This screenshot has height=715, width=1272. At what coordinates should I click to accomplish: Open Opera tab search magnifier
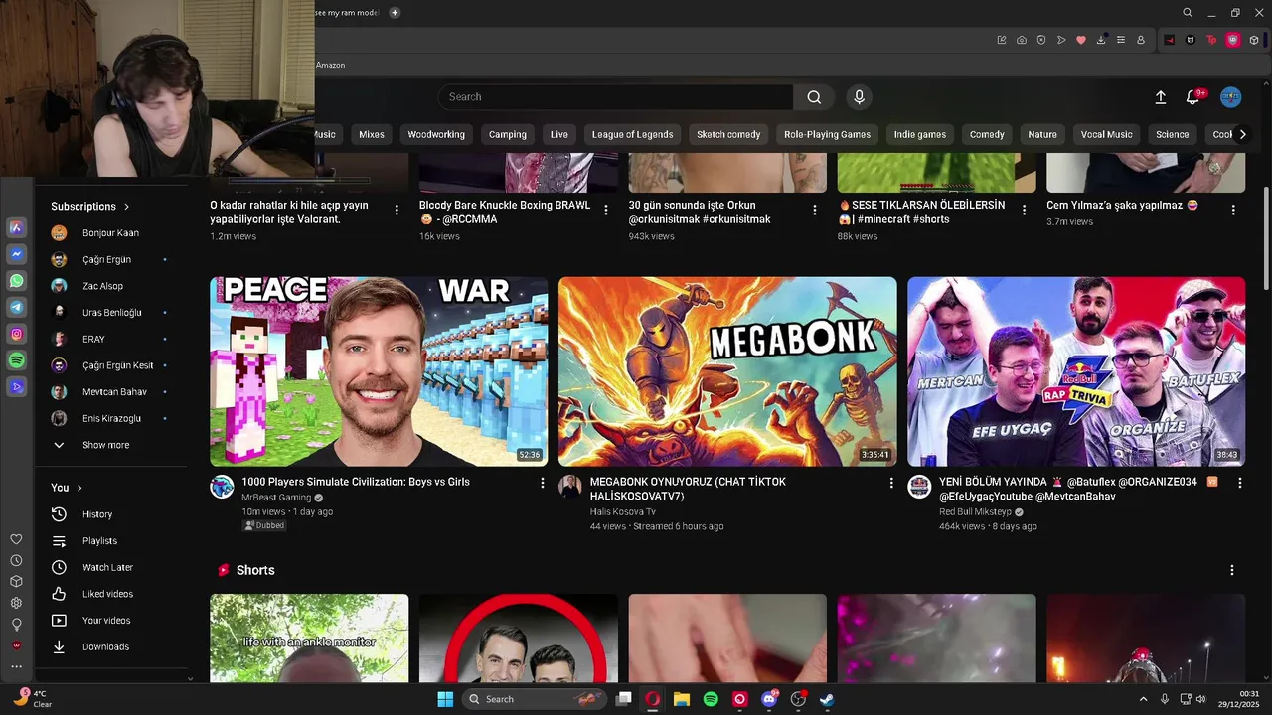[1188, 13]
